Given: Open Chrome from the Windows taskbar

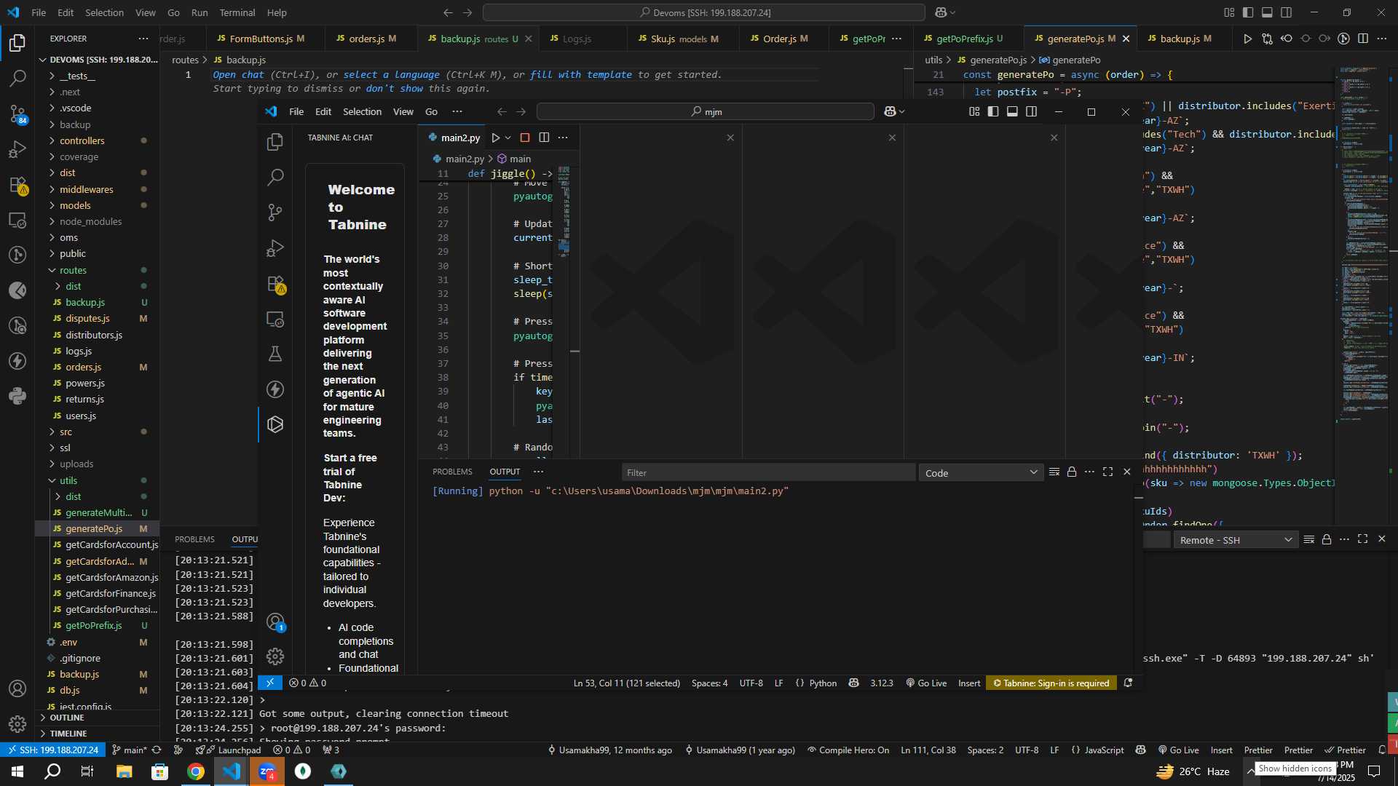Looking at the screenshot, I should tap(196, 771).
